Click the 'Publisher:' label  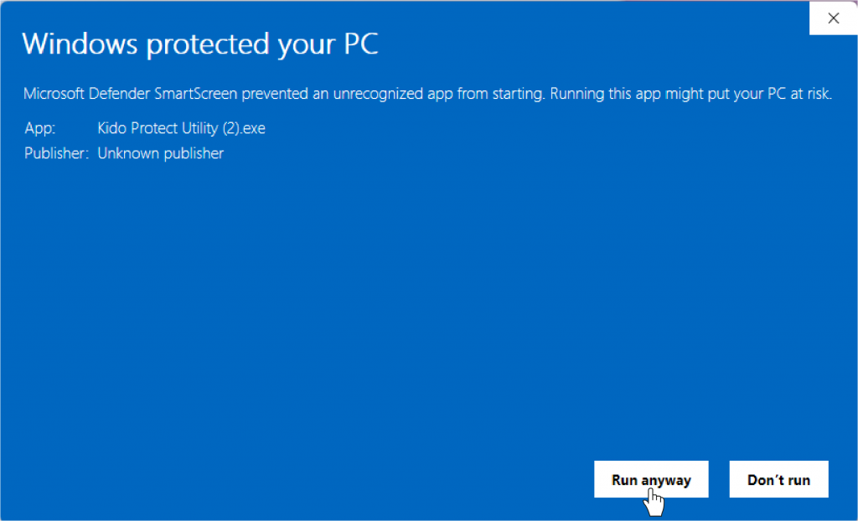coord(56,153)
